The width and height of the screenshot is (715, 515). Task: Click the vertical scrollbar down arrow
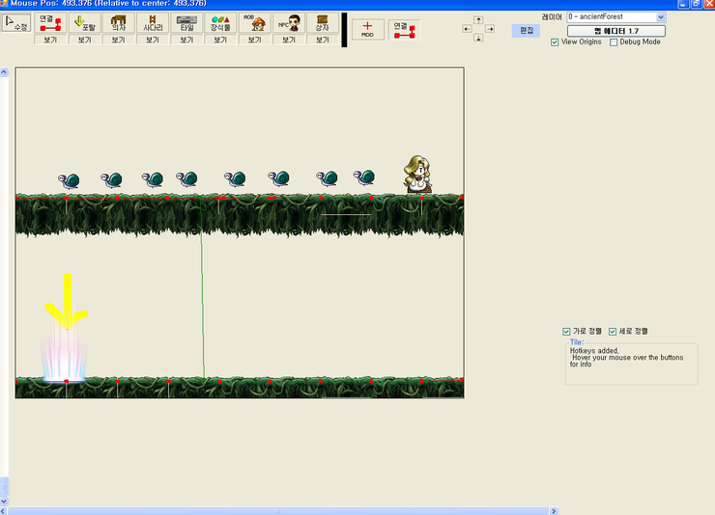click(x=4, y=501)
